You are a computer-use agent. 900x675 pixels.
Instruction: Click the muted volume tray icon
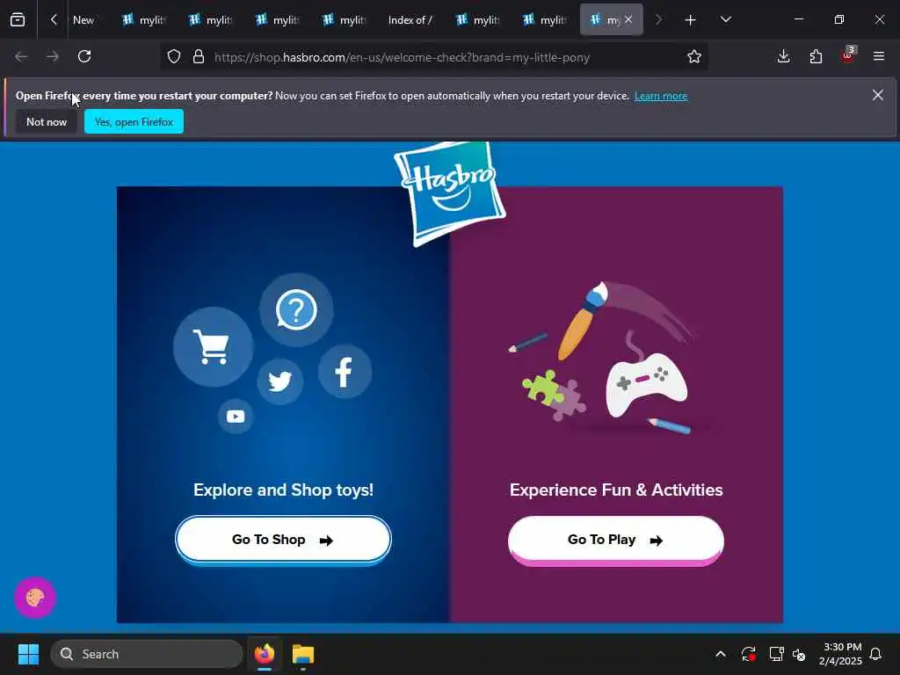coord(799,654)
